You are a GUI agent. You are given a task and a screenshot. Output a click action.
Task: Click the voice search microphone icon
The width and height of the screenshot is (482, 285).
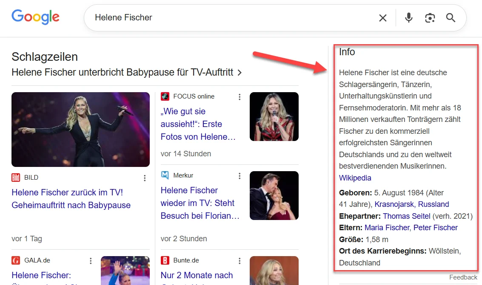(x=408, y=18)
